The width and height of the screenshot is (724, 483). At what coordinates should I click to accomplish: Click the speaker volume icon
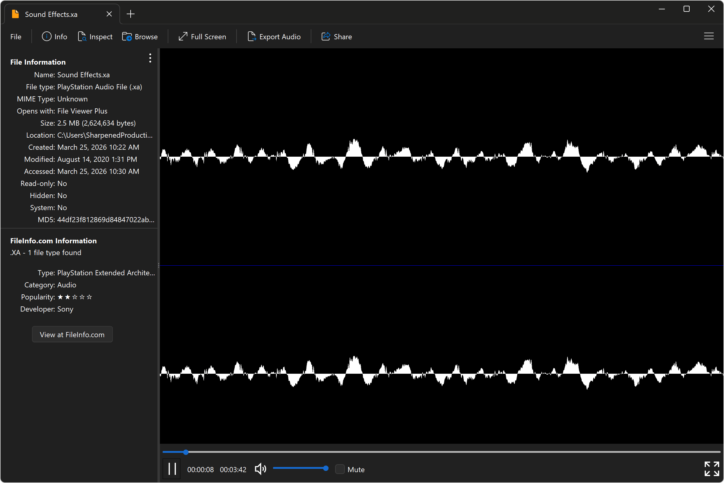pos(260,469)
